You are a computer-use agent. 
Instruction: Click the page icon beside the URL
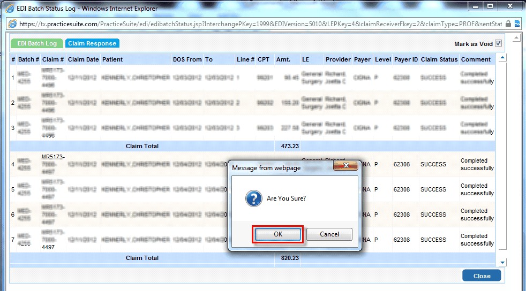point(12,24)
